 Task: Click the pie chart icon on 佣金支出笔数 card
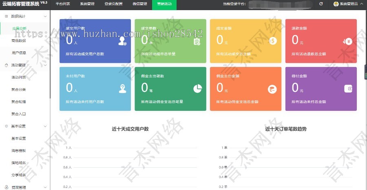click(x=197, y=89)
